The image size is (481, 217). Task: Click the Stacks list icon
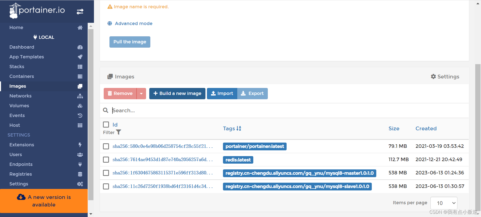pyautogui.click(x=80, y=67)
